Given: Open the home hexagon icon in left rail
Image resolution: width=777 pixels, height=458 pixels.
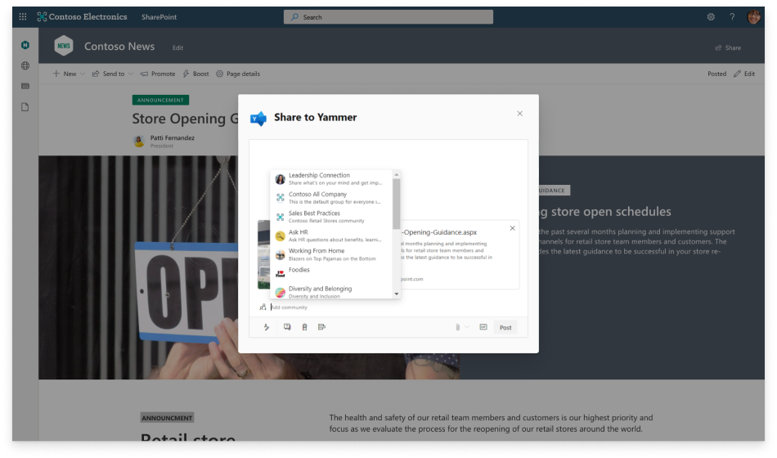Looking at the screenshot, I should point(25,45).
